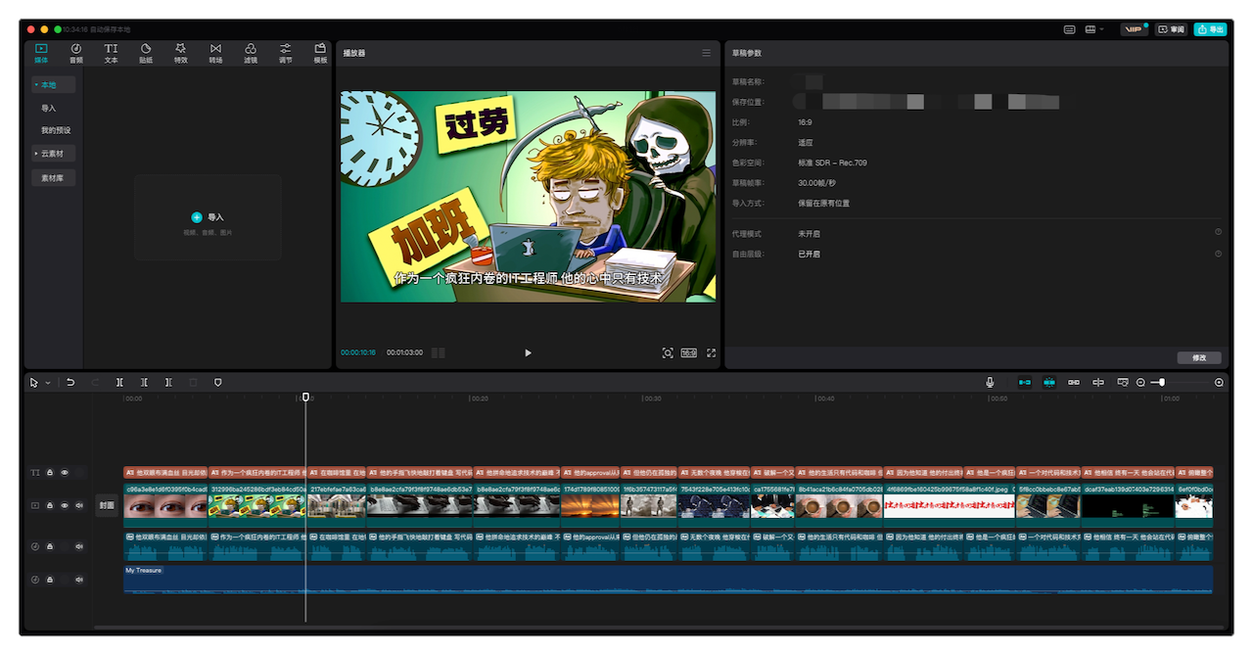Click the 审阅 review button
This screenshot has width=1253, height=655.
[x=1171, y=29]
